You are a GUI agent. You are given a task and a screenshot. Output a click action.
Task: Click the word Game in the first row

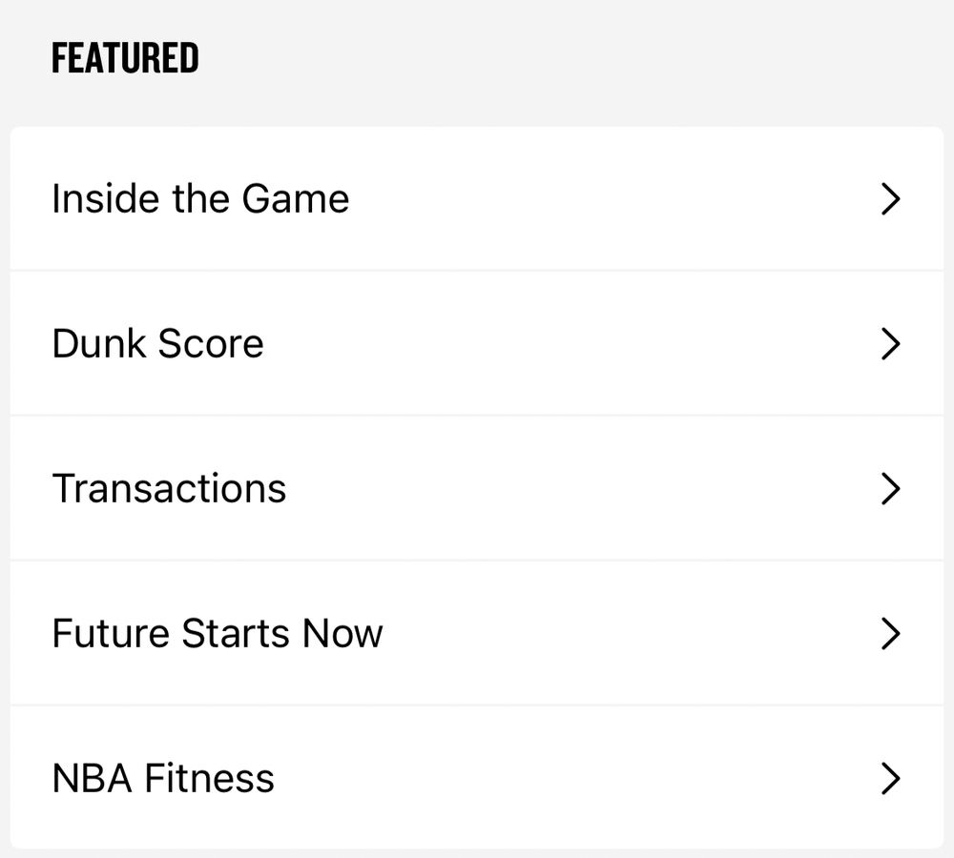(x=296, y=199)
